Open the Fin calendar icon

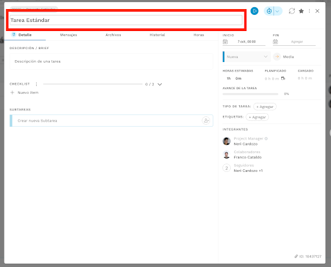(x=275, y=41)
